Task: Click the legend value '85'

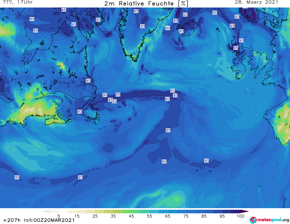Action: tap(204, 216)
